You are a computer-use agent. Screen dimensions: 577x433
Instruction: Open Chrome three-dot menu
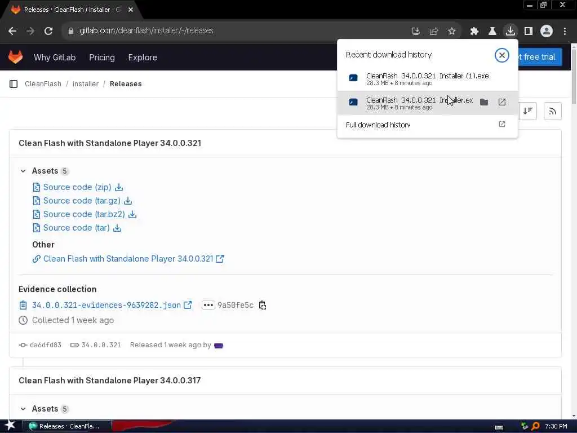[x=565, y=31]
